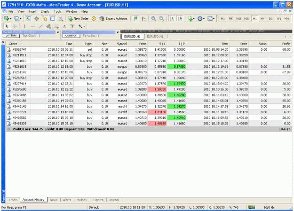294x211 pixels.
Task: Open the Profiles dropdown
Action: click(18, 18)
